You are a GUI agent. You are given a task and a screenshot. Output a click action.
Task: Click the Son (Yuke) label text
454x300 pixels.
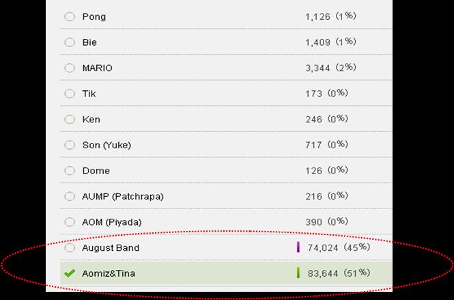coord(107,145)
